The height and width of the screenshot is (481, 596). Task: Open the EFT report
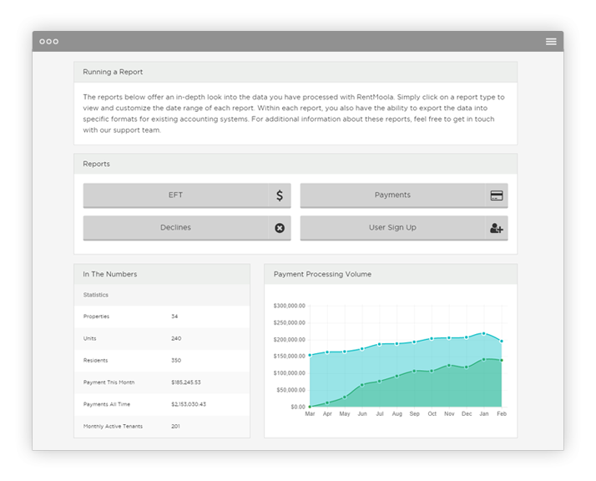[187, 195]
